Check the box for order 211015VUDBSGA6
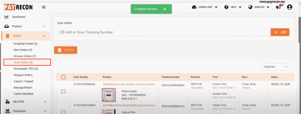Screen dimensions: 301x114 point(63,92)
